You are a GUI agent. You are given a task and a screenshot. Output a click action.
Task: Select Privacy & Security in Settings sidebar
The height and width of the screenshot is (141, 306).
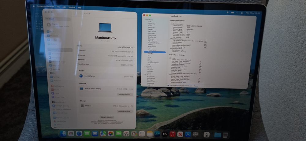[61, 106]
